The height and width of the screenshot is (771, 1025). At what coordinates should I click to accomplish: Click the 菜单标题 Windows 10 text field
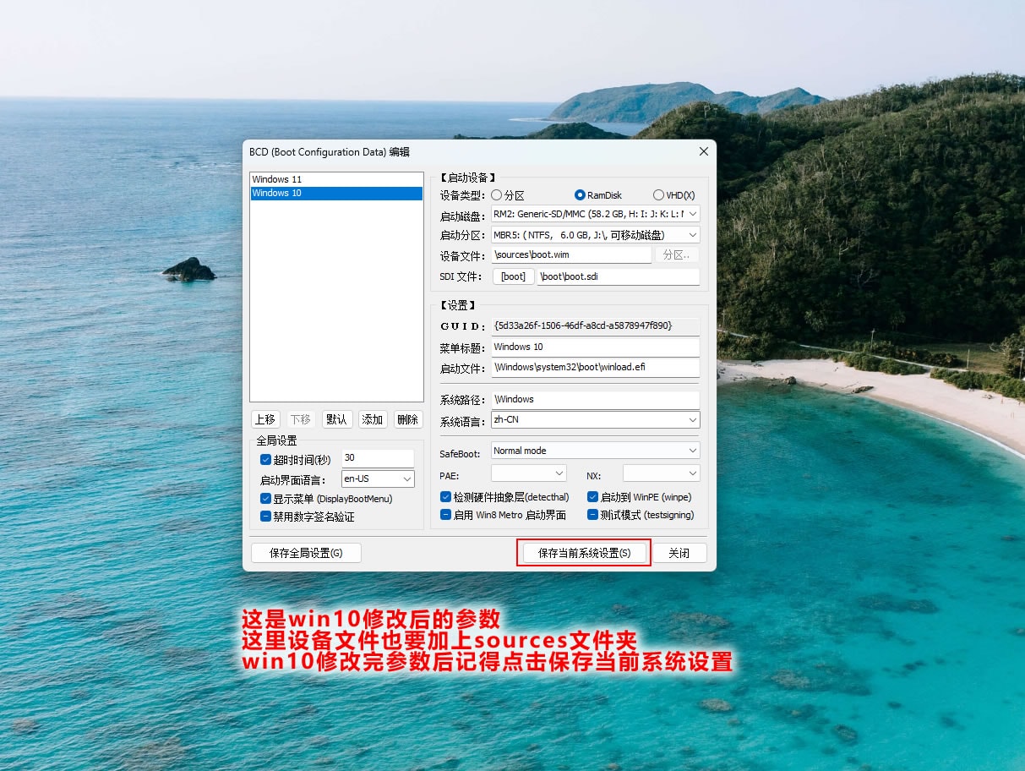[595, 347]
